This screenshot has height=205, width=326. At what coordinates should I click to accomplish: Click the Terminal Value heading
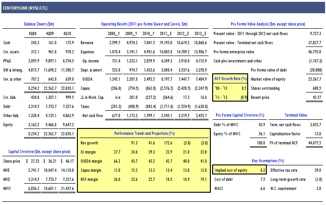tap(295, 115)
